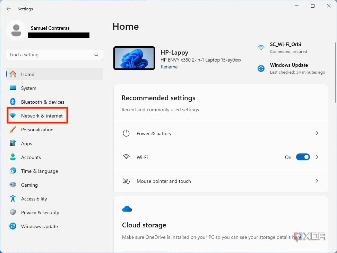
Task: Select the System settings icon
Action: tap(13, 88)
